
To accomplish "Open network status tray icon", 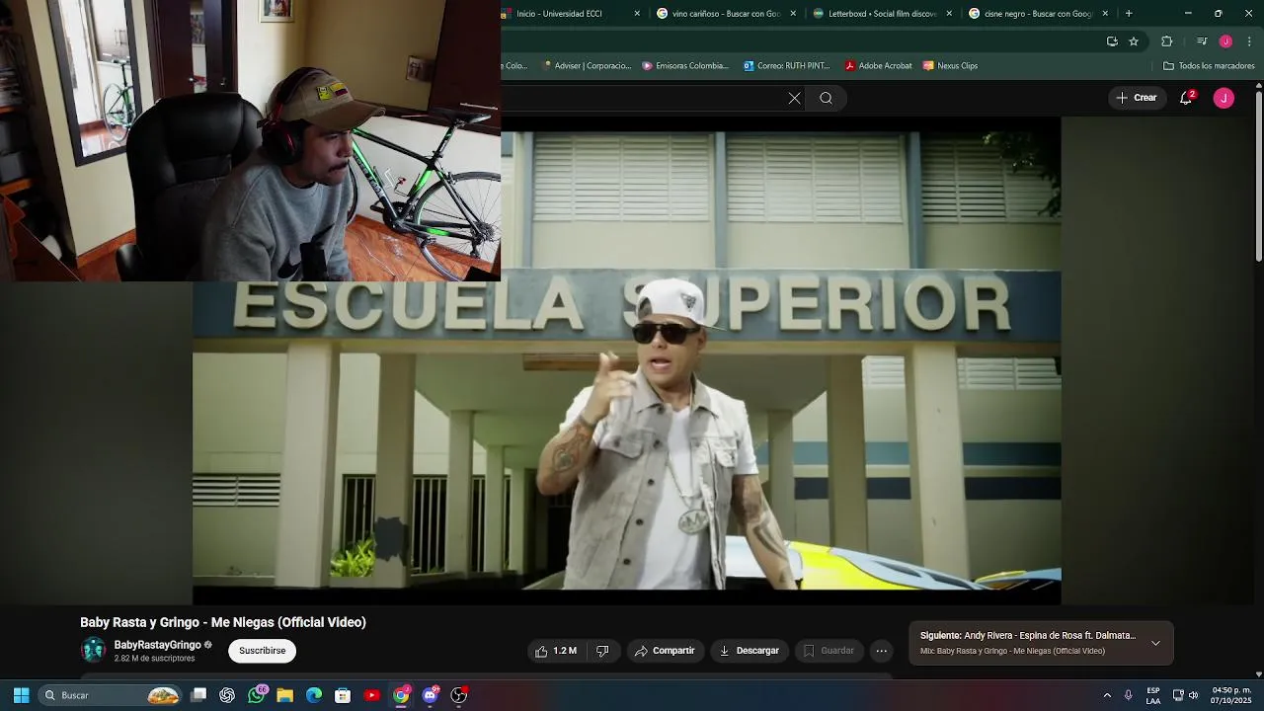I will [x=1178, y=695].
